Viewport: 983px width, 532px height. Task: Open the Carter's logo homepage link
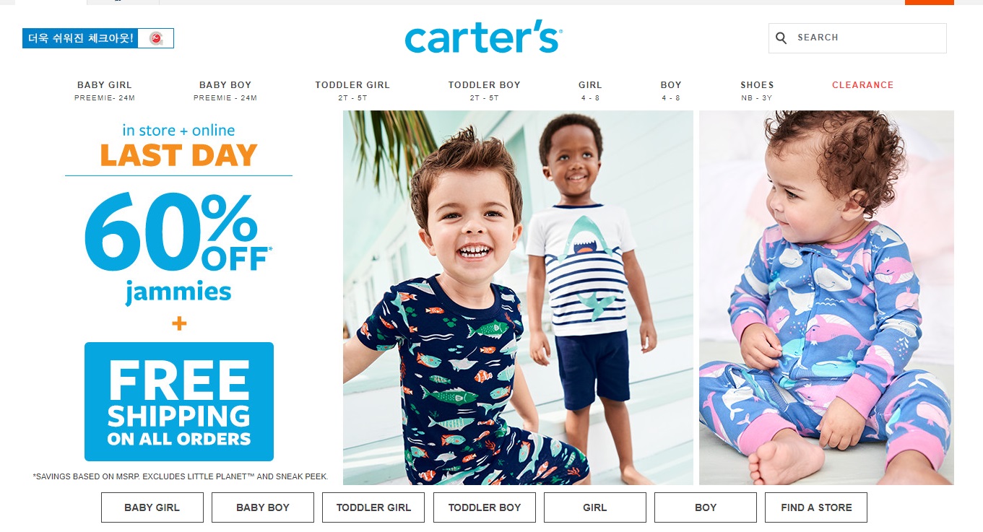coord(483,39)
